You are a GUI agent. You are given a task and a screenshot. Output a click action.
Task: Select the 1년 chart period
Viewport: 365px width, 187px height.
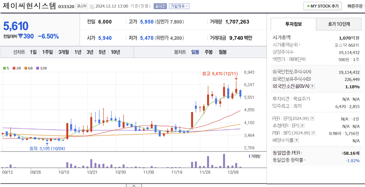click(x=77, y=53)
